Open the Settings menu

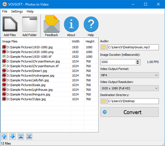tap(17, 11)
